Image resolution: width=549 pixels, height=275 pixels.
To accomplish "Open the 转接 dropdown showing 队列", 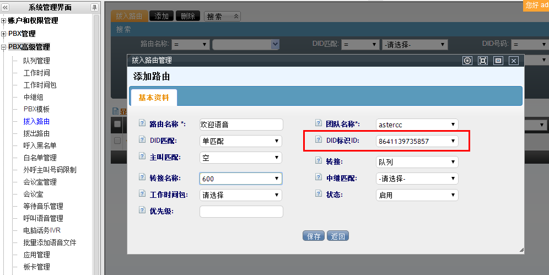I will [417, 162].
